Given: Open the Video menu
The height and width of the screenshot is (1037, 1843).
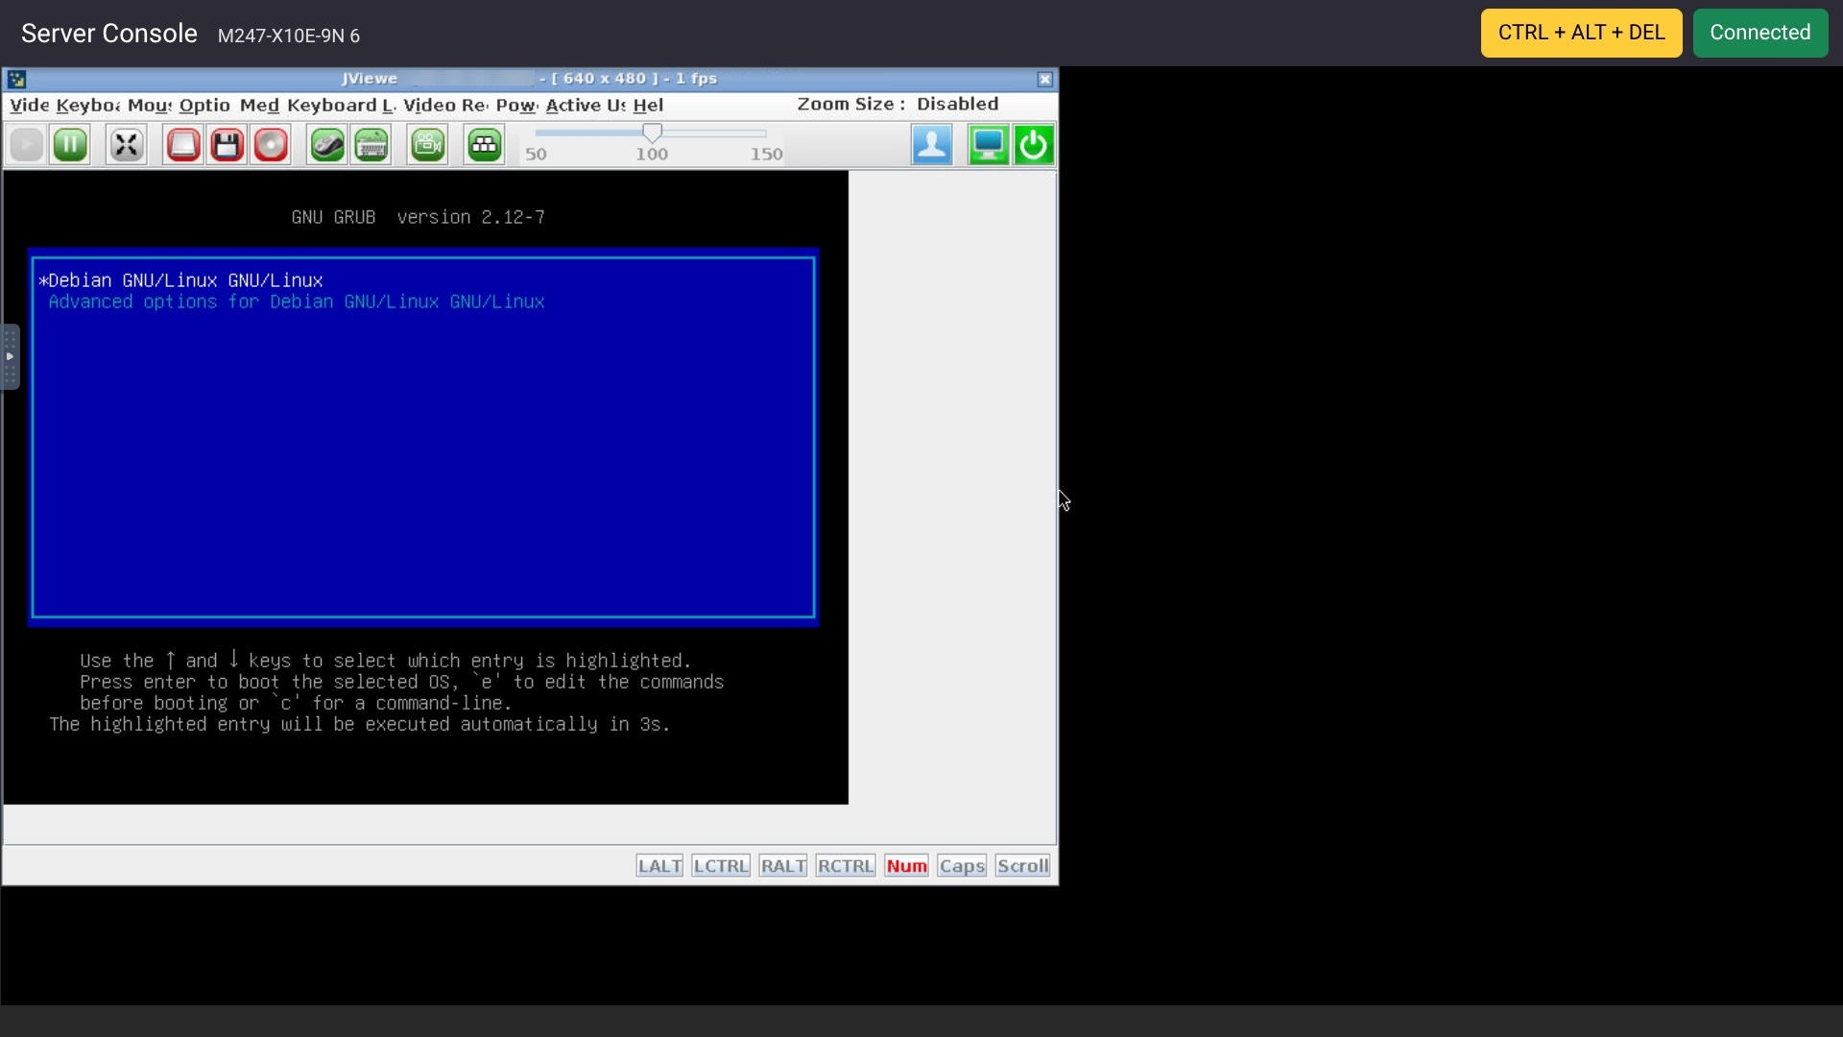Looking at the screenshot, I should point(30,105).
